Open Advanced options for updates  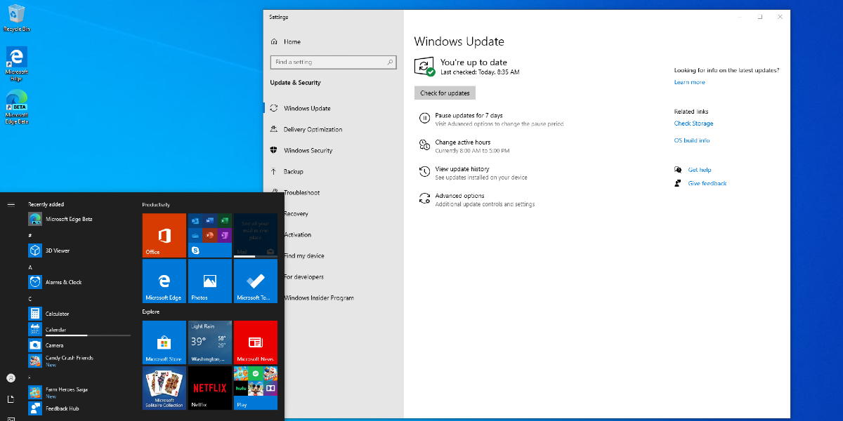[x=459, y=196]
